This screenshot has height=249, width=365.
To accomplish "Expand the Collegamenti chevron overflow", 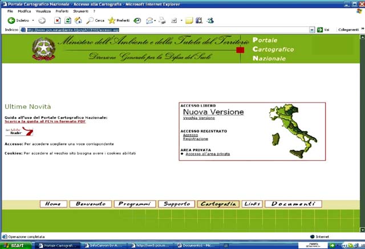I will [363, 29].
